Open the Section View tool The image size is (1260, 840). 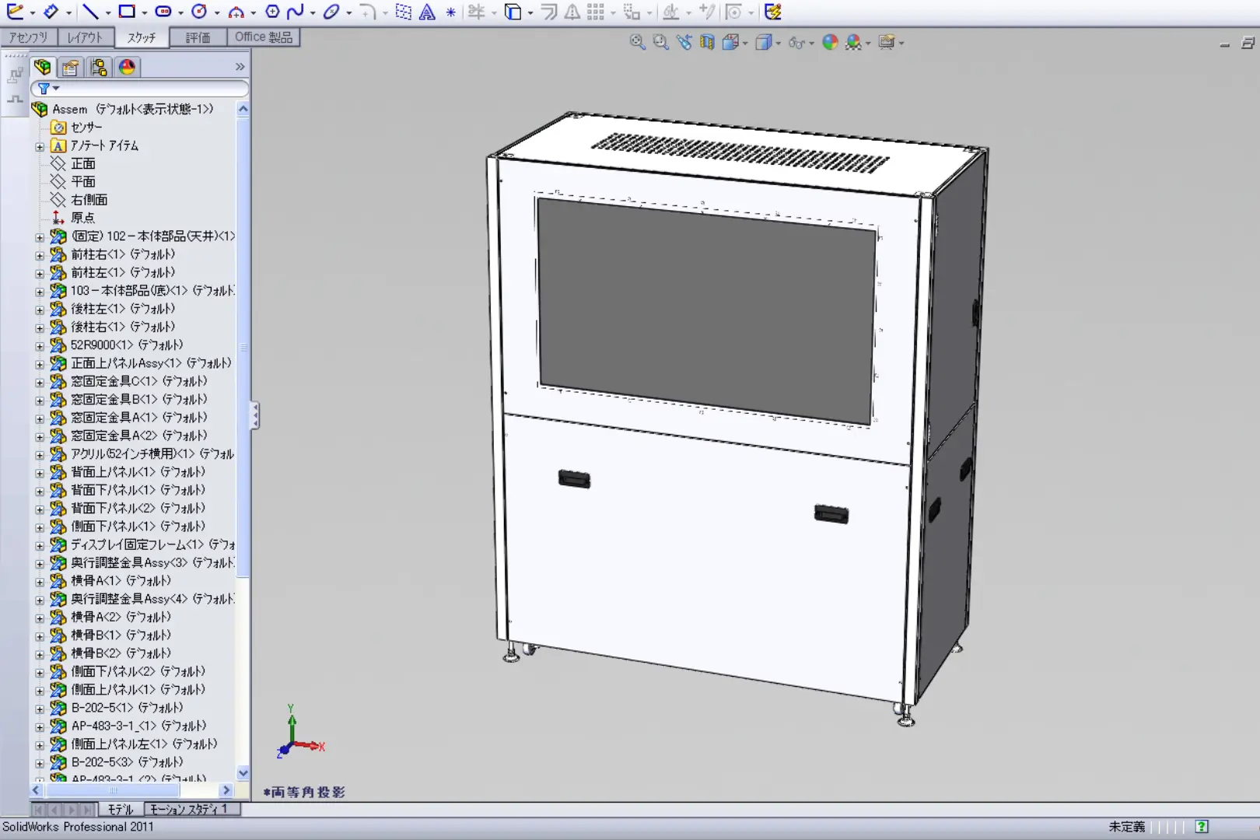[x=707, y=43]
